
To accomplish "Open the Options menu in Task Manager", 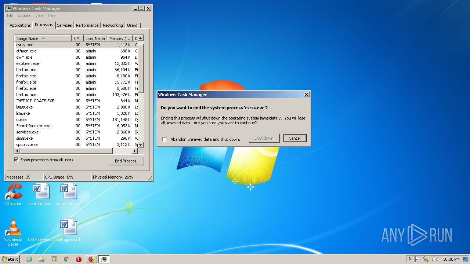I will click(x=24, y=15).
